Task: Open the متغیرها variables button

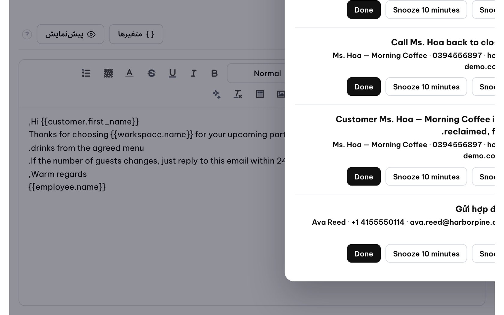Action: [x=136, y=34]
